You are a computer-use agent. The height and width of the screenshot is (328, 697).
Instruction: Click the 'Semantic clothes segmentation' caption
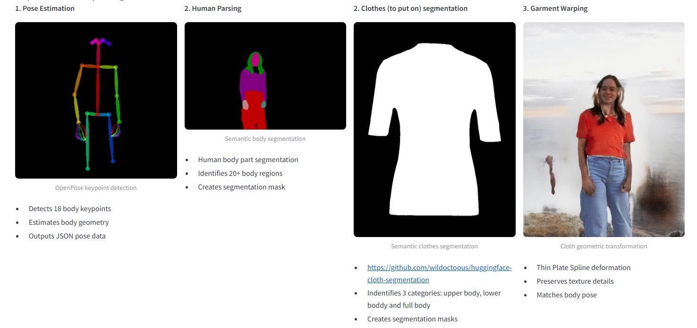(x=434, y=246)
